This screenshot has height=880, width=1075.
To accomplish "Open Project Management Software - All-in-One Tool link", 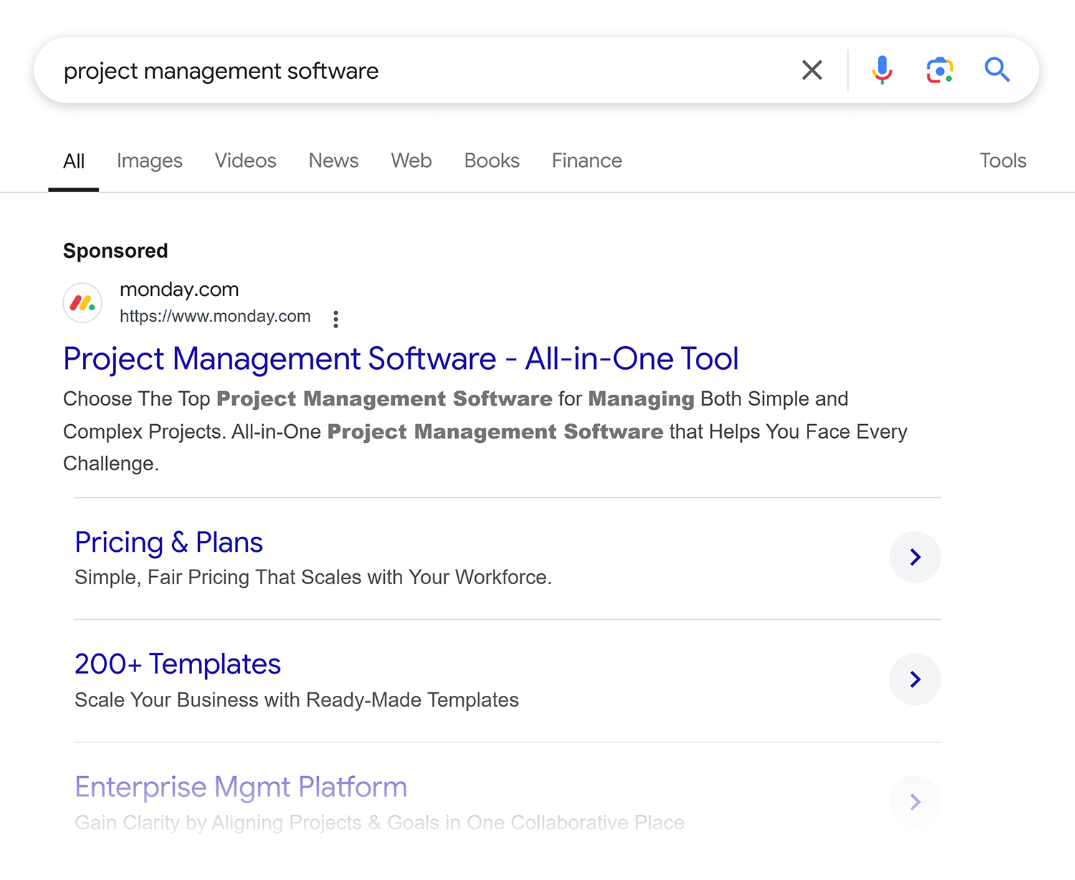I will [x=401, y=359].
